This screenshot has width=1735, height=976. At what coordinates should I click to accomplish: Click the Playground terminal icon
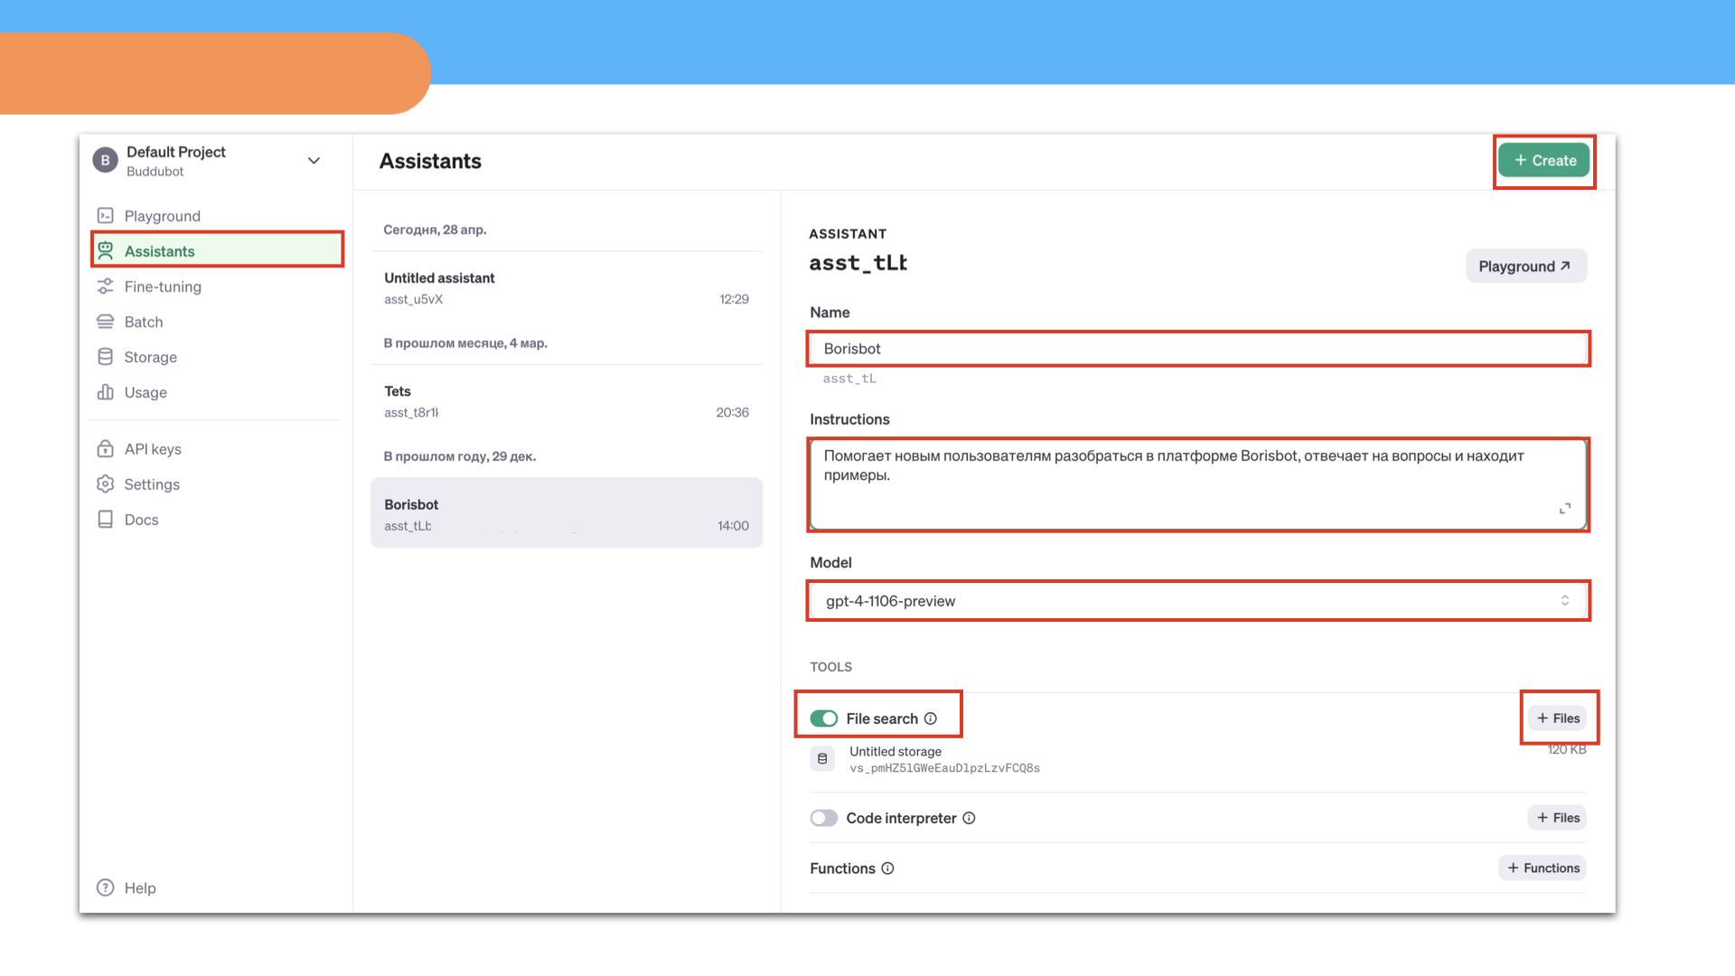[x=106, y=216]
